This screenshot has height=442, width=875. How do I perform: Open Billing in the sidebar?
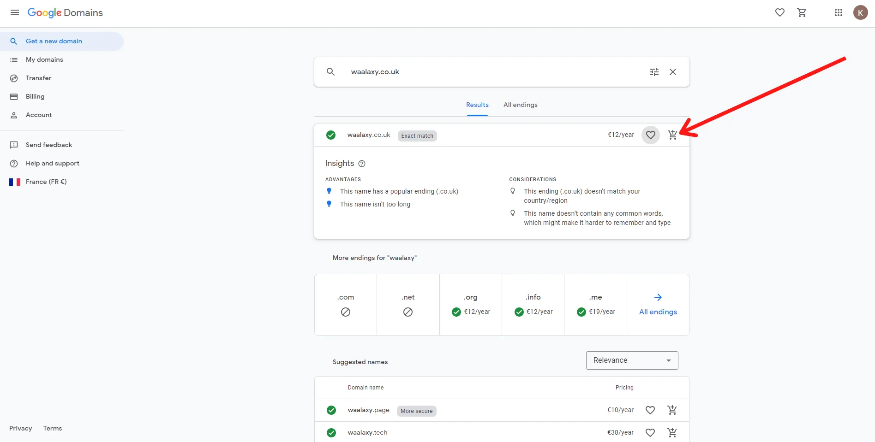tap(62, 96)
